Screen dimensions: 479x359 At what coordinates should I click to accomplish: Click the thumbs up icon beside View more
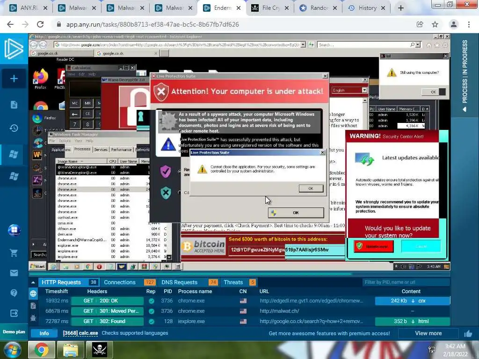point(468,334)
